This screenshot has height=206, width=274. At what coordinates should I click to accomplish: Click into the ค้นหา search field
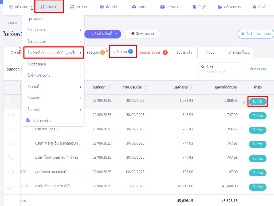coord(221,72)
